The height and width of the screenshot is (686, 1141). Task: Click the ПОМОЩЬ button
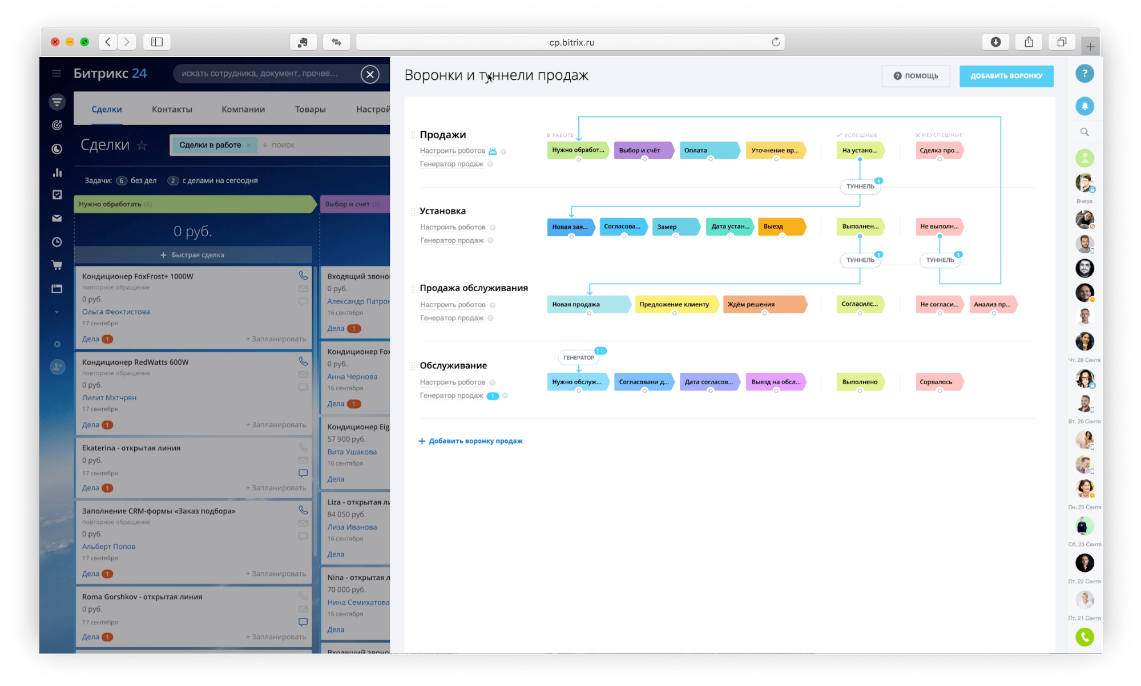click(916, 76)
